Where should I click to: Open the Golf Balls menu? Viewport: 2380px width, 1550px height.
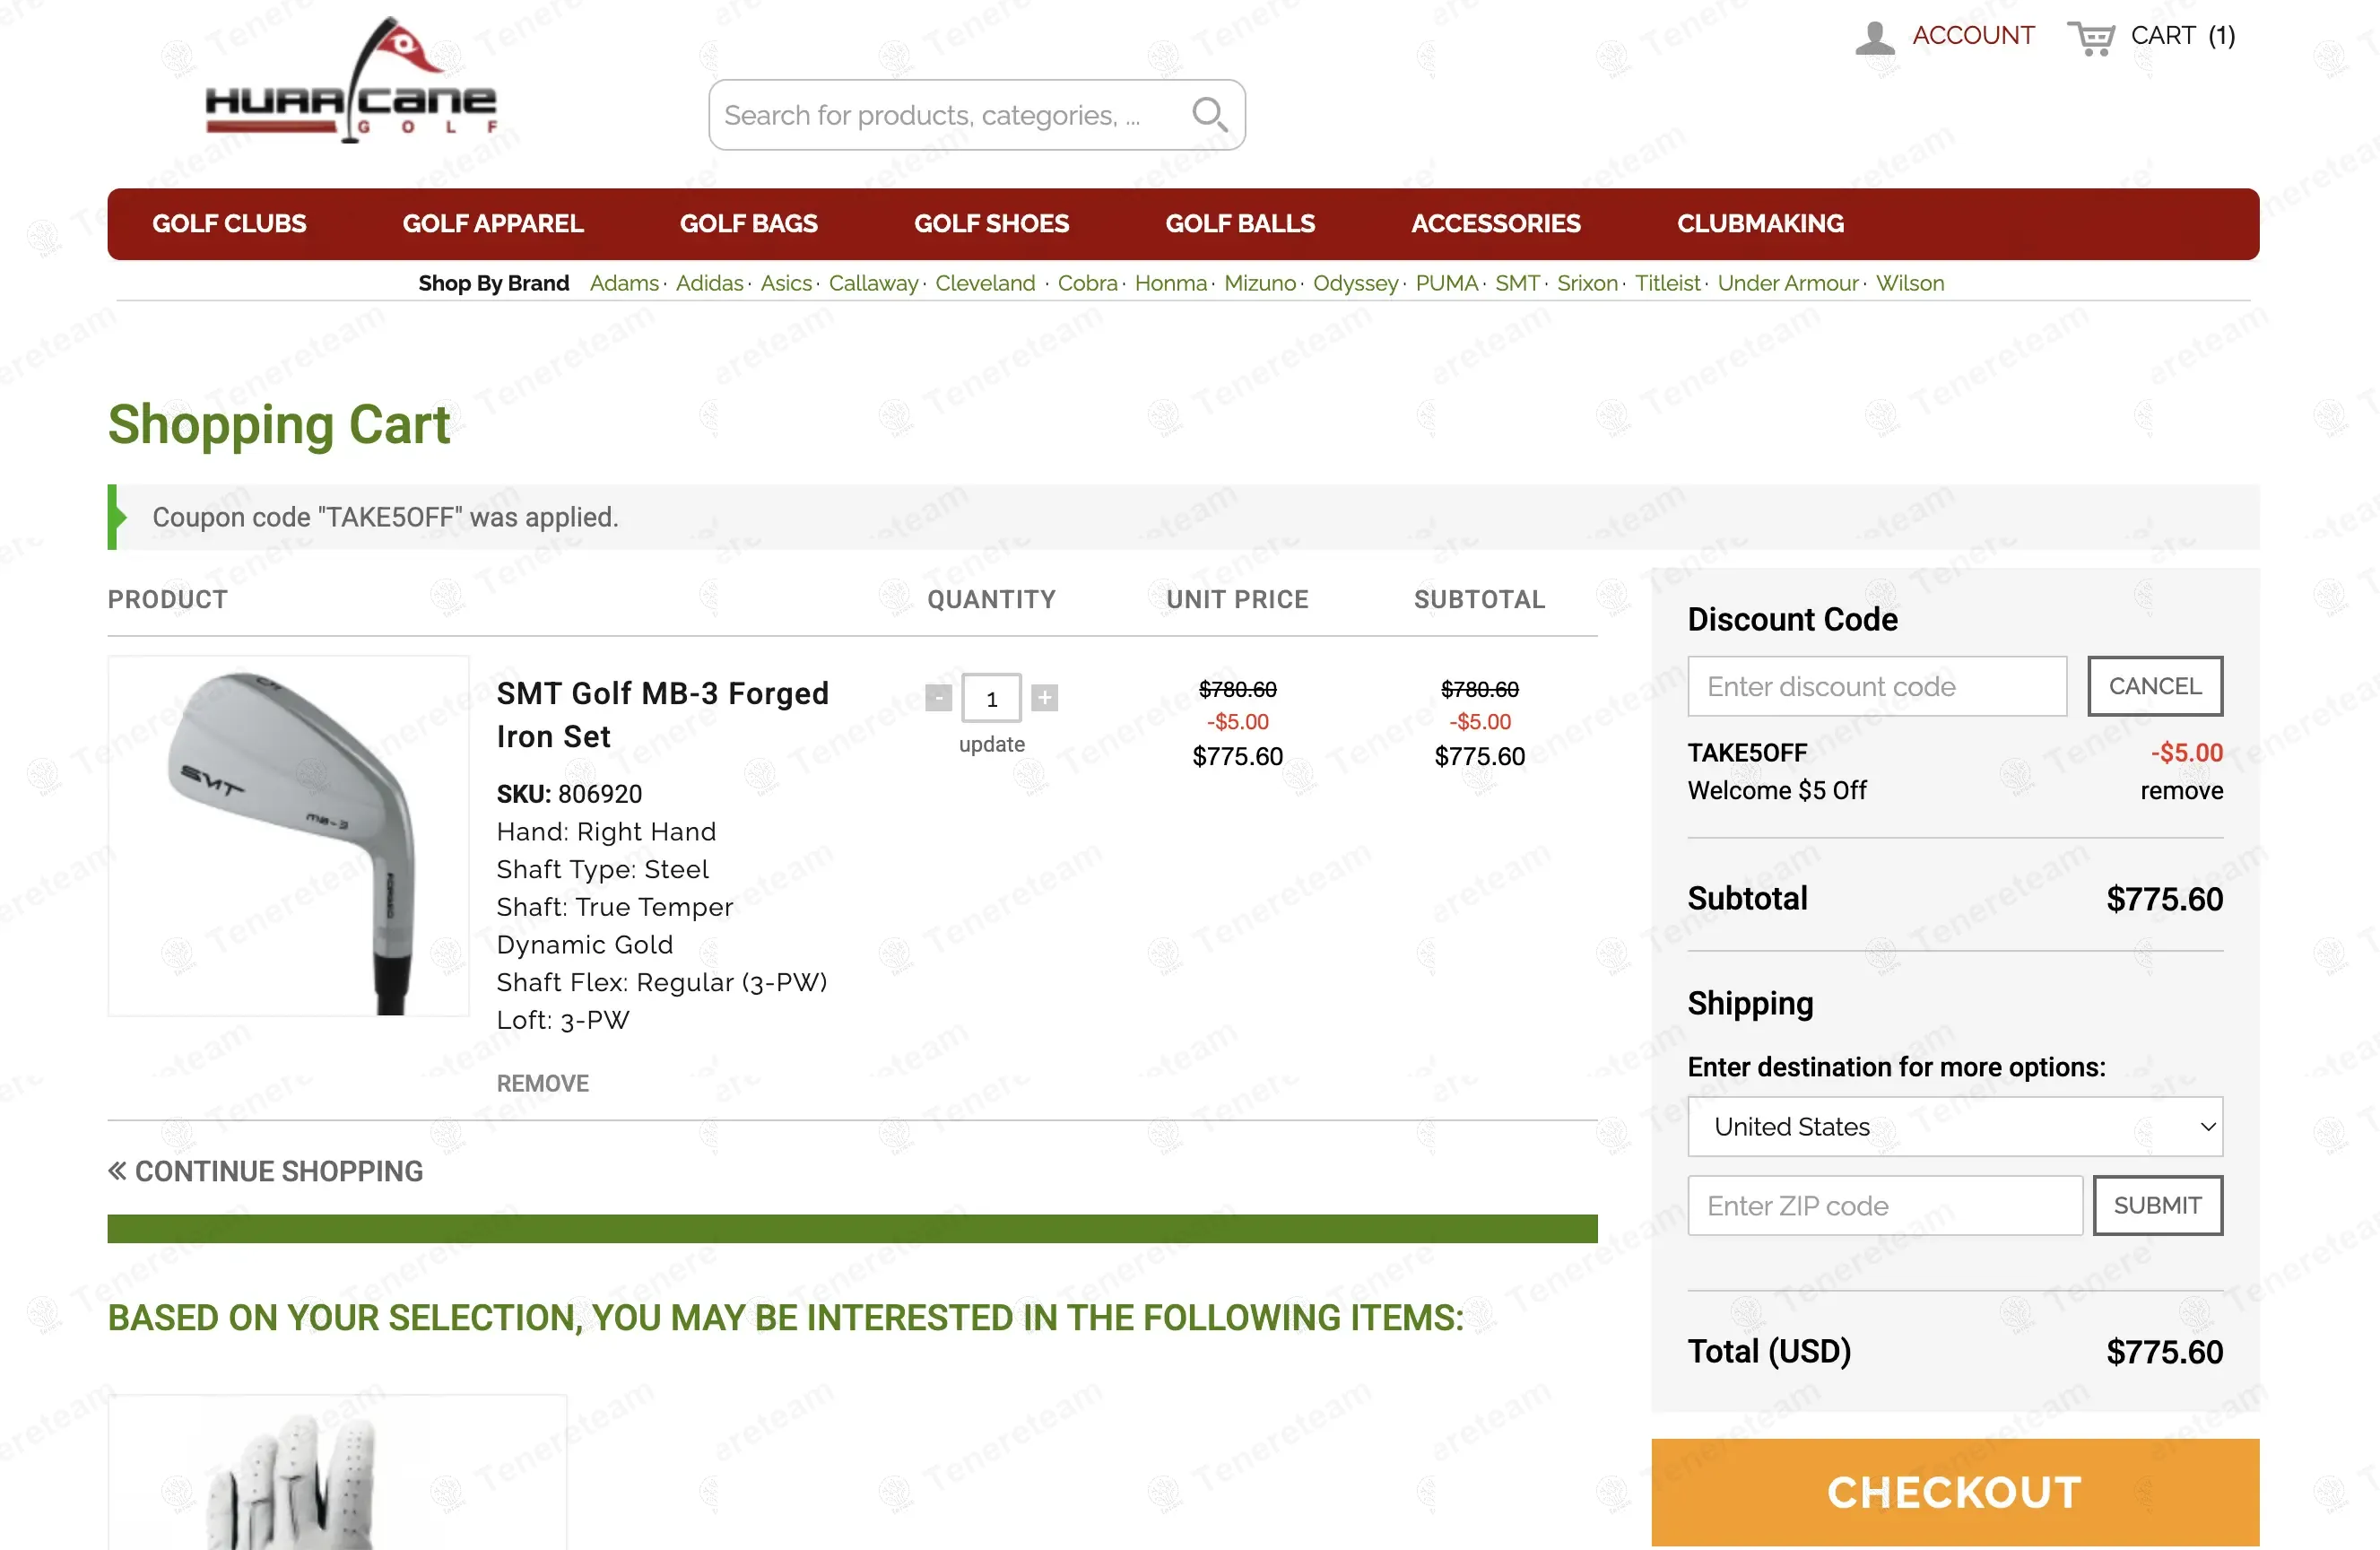click(1240, 223)
